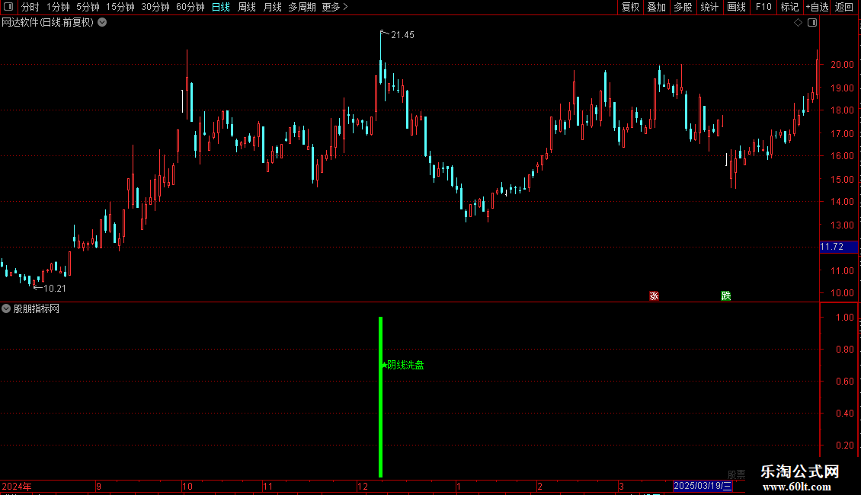Image resolution: width=861 pixels, height=495 pixels.
Task: Click the 股票 label near bottom right
Action: pyautogui.click(x=736, y=474)
